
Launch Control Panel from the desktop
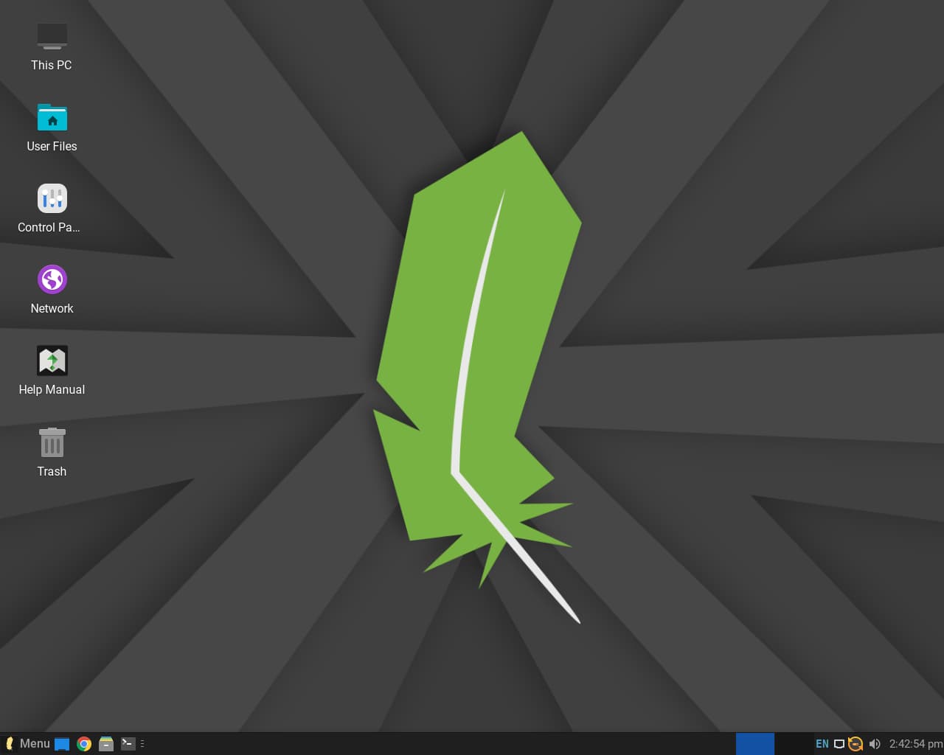(52, 198)
